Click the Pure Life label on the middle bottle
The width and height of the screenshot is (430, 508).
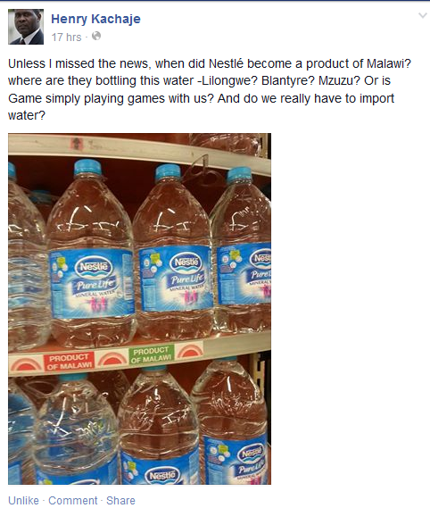[x=186, y=279]
